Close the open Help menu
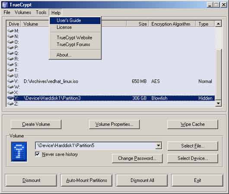The width and height of the screenshot is (229, 194). click(x=56, y=13)
